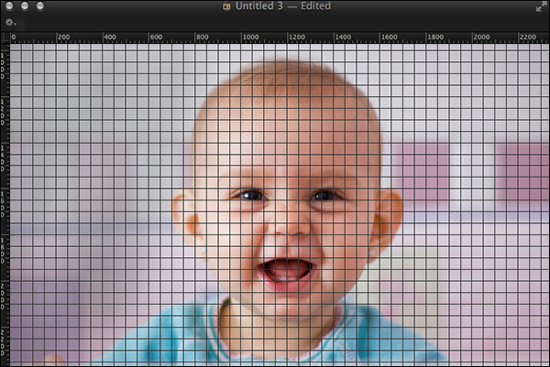This screenshot has width=550, height=367.
Task: Click the 1400 mark on the vertical ruler
Action: pyautogui.click(x=3, y=158)
